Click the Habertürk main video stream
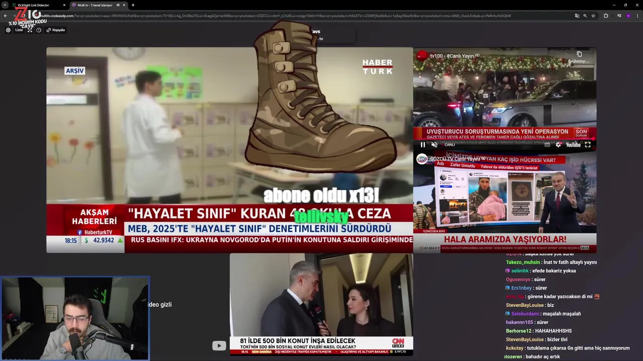The width and height of the screenshot is (643, 361). click(x=230, y=150)
